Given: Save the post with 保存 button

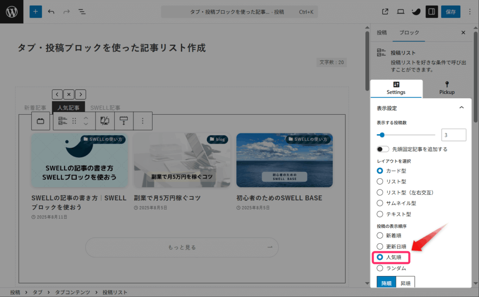Looking at the screenshot, I should (450, 12).
